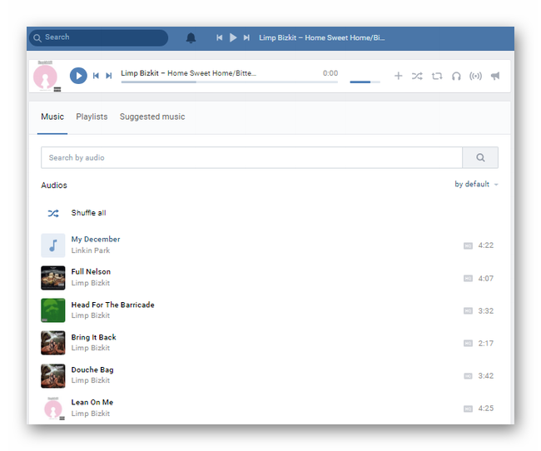The image size is (541, 451).
Task: Seek within the track progress bar
Action: point(230,82)
